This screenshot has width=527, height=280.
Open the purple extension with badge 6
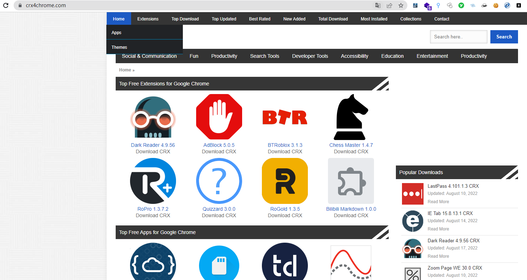427,6
